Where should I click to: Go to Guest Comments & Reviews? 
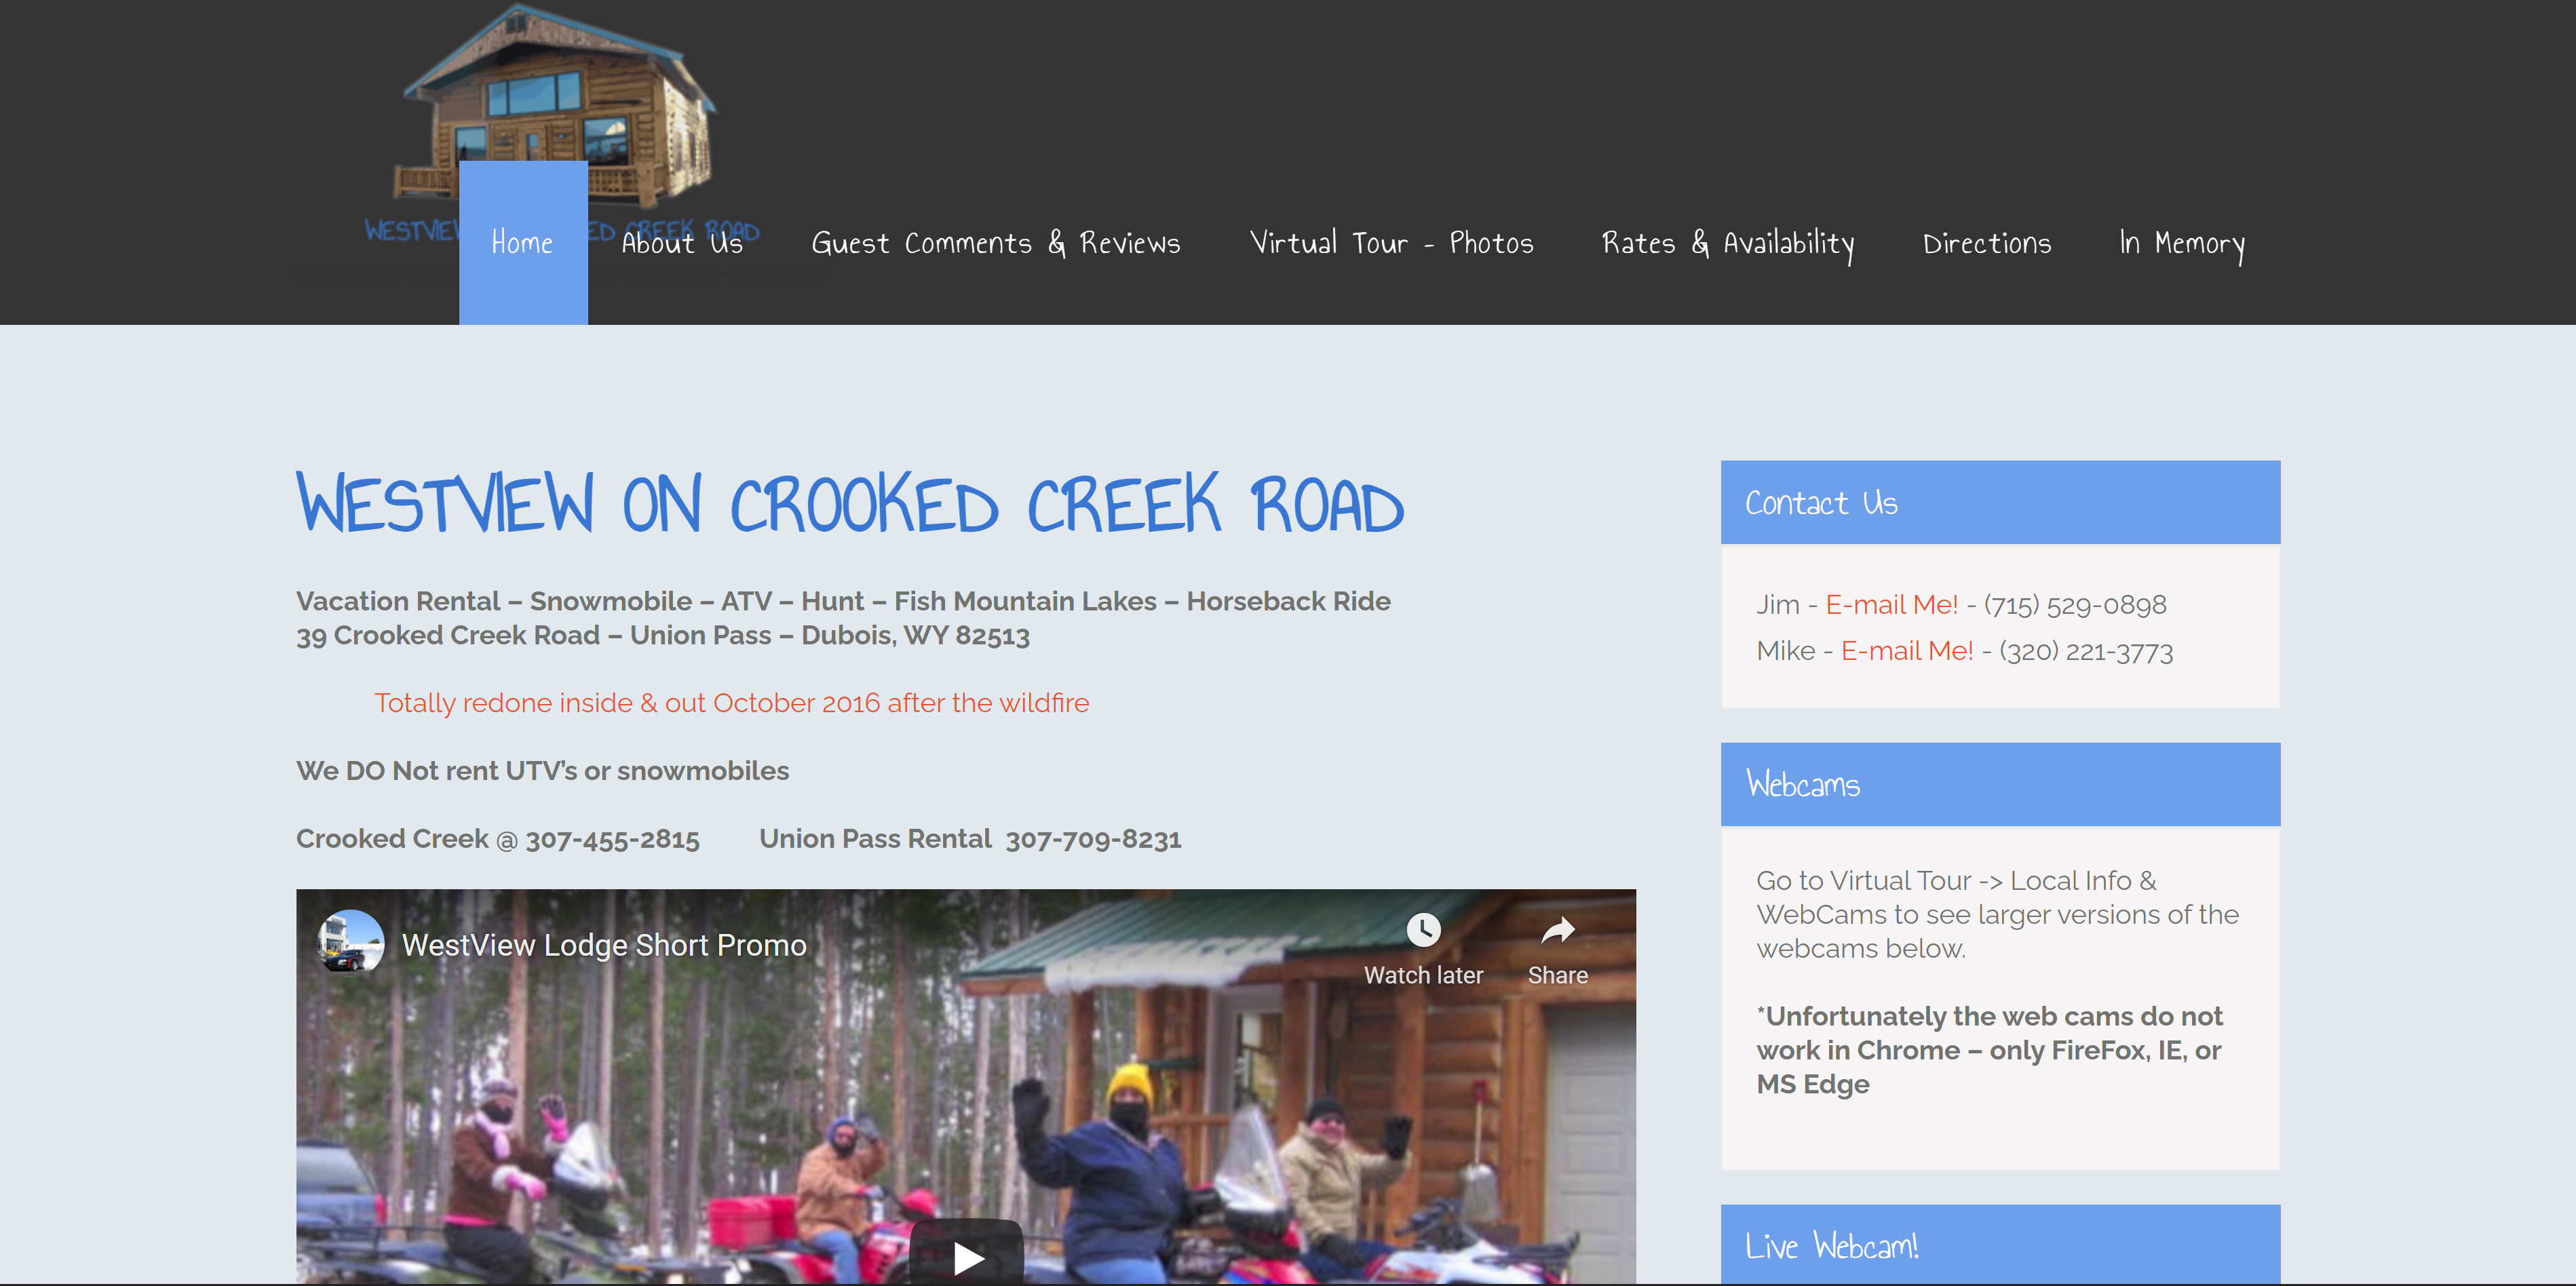996,243
